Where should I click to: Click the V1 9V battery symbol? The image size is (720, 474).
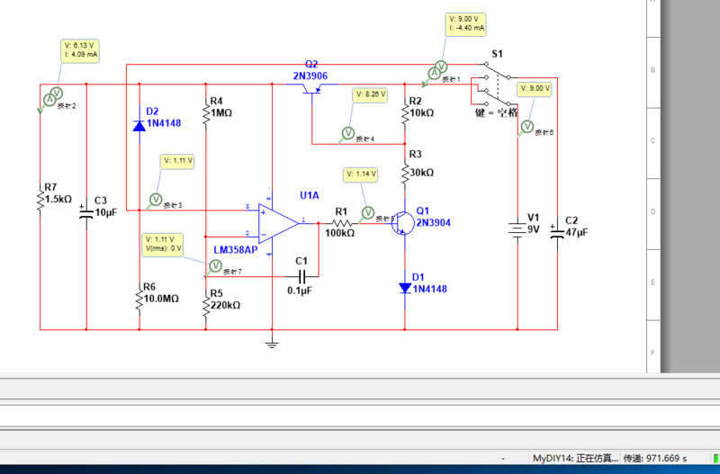[x=517, y=229]
